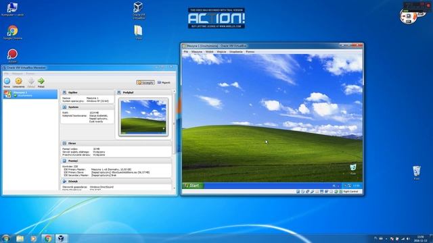Click the Oracle VM VirtualBox desktop shortcut
Screen dimensions: 433x243
[138, 11]
